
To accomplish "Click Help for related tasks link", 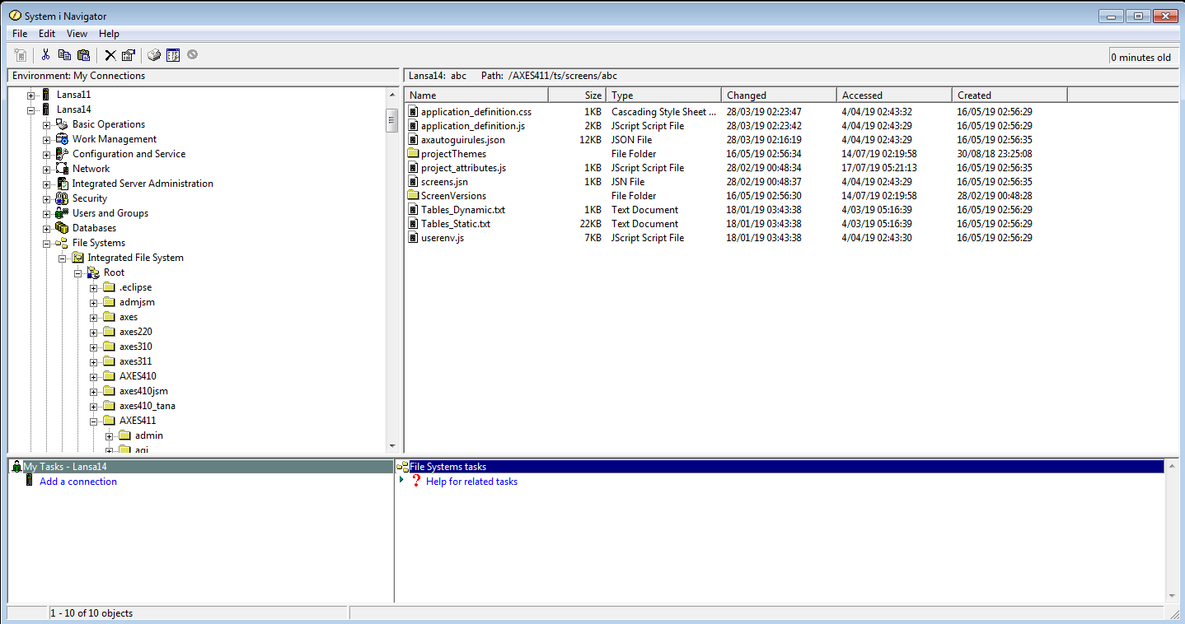I will pos(471,482).
